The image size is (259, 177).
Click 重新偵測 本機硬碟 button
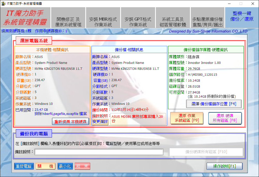tap(71, 121)
